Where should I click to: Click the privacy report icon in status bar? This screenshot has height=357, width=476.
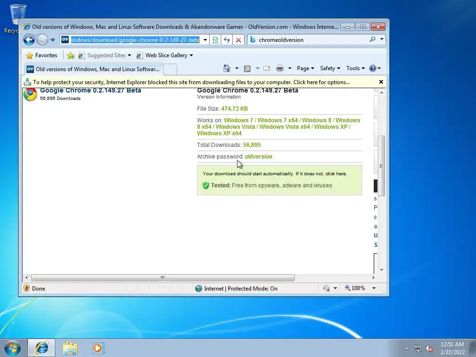(x=327, y=288)
